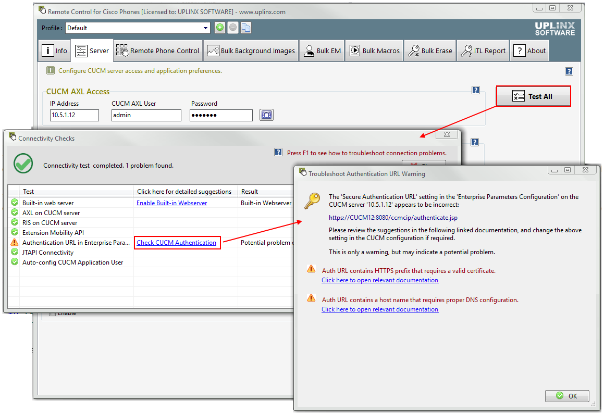Image resolution: width=604 pixels, height=413 pixels.
Task: Remove the profile using the grey minus icon
Action: coord(232,28)
